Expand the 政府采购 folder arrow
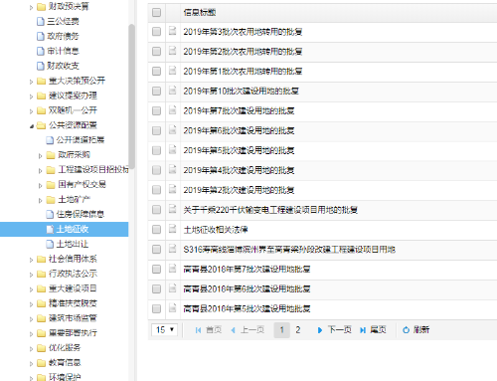 (x=40, y=155)
